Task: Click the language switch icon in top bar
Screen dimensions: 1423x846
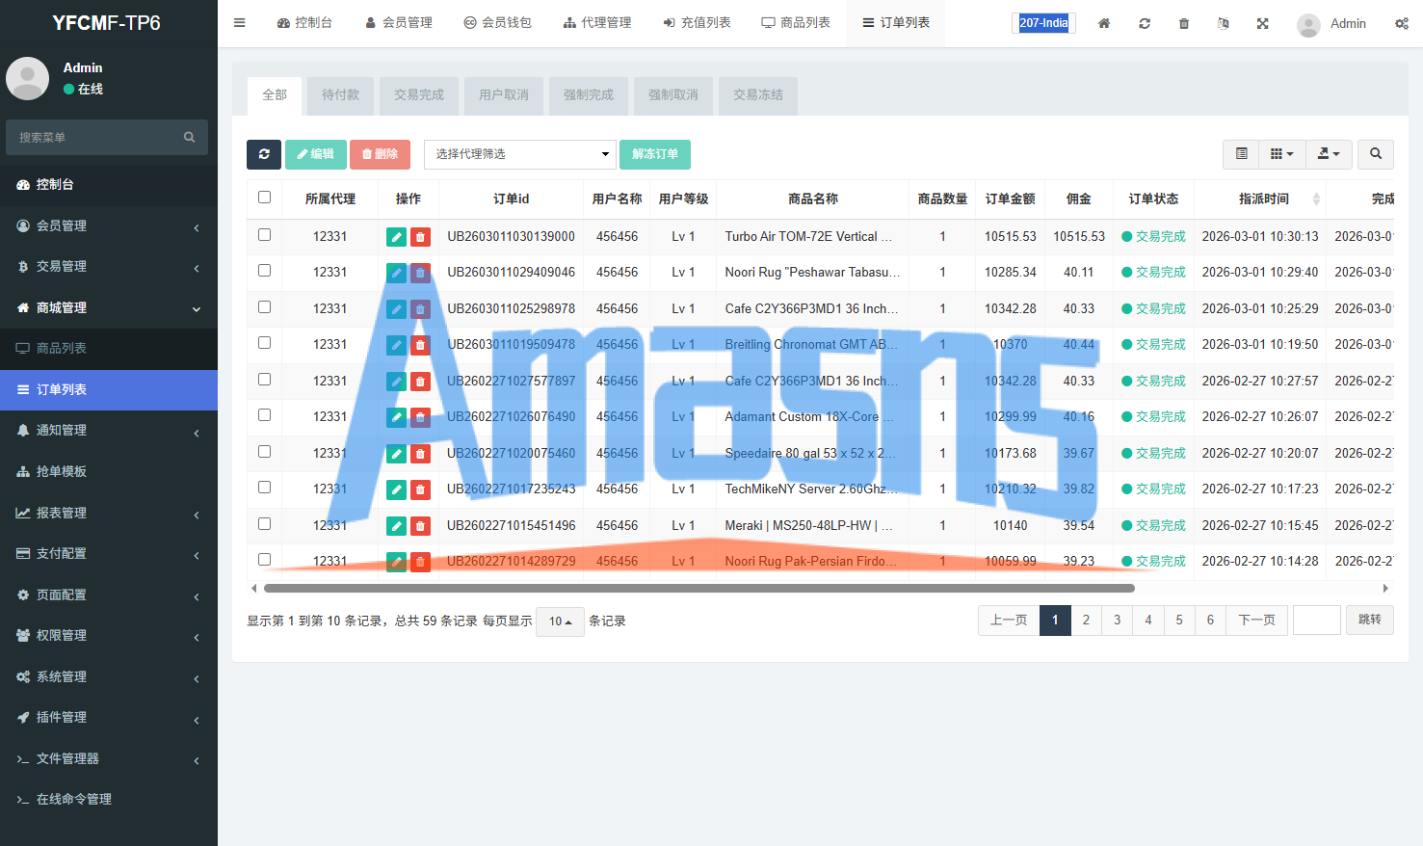Action: coord(1224,23)
